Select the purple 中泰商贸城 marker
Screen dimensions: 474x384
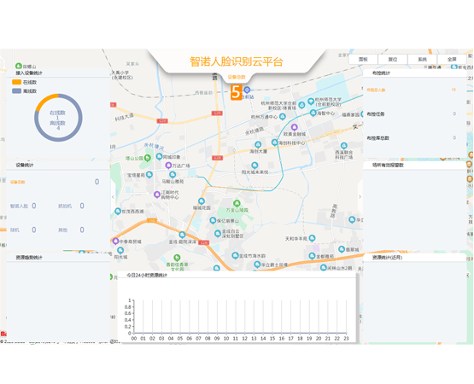point(115,241)
